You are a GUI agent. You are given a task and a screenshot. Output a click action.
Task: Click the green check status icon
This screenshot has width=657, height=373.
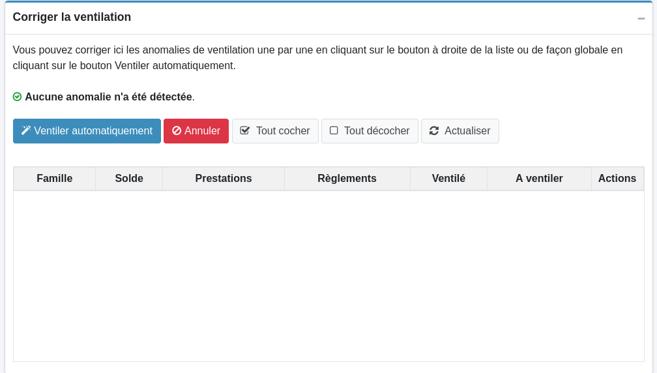pos(18,97)
